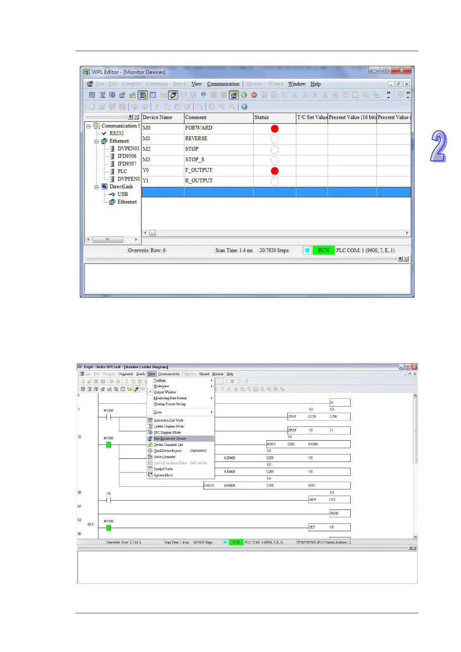Expand the Zoom submenu arrow
This screenshot has width=461, height=652.
pos(212,412)
